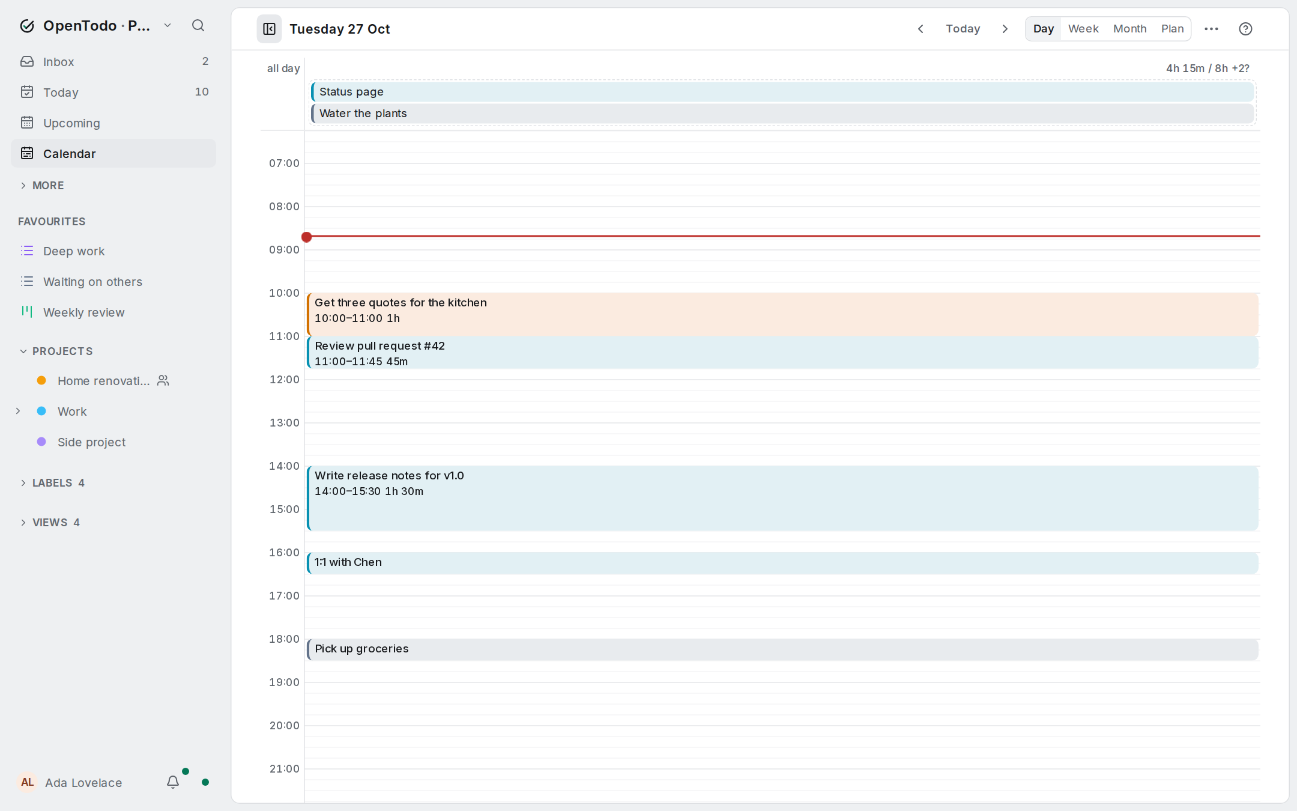The height and width of the screenshot is (811, 1297).
Task: Jump to Today button in header
Action: pos(963,29)
